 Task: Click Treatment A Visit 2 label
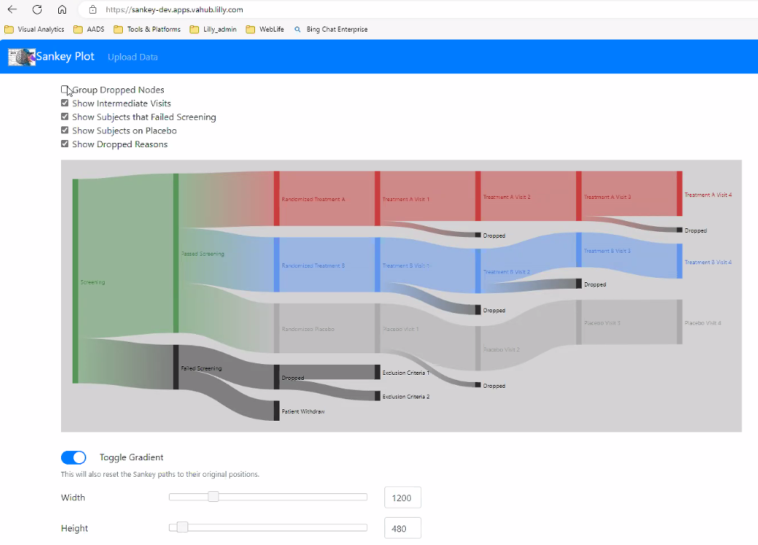point(507,197)
